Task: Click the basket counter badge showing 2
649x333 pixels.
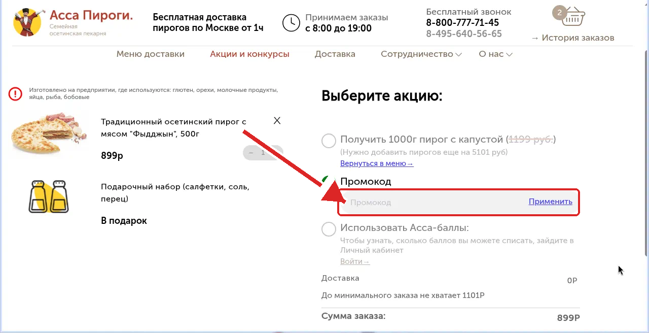Action: [559, 13]
